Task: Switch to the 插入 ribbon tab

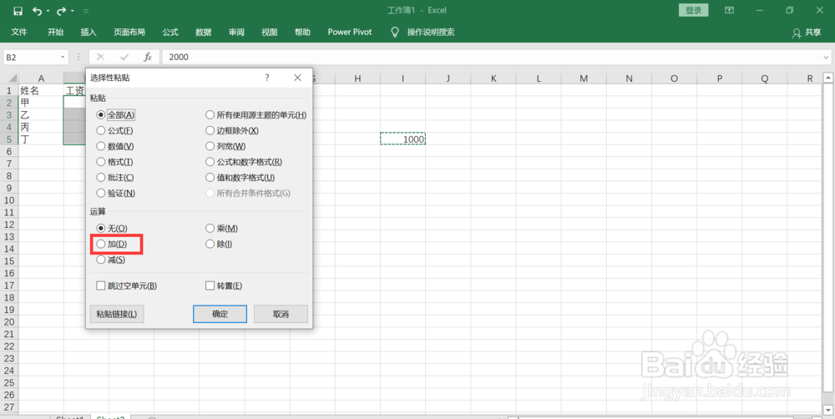Action: pos(89,32)
